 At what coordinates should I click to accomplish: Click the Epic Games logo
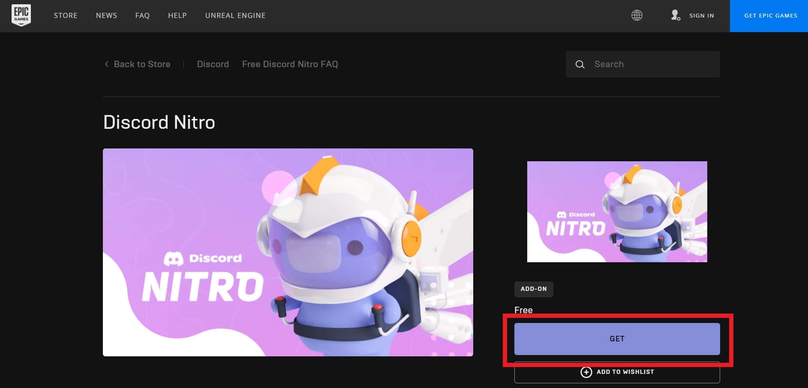[x=21, y=15]
